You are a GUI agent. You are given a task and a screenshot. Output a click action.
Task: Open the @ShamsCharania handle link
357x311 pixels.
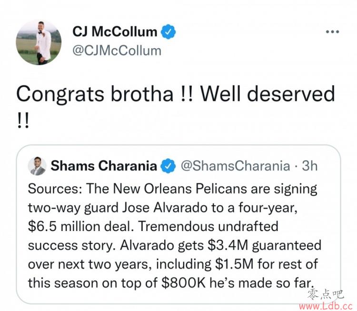point(235,166)
